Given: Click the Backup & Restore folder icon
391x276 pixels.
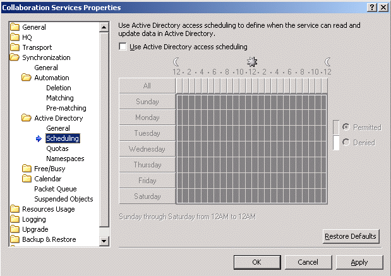Looking at the screenshot, I should 15,239.
